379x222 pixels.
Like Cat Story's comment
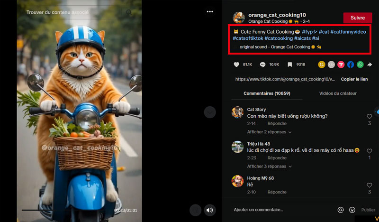pos(370,116)
